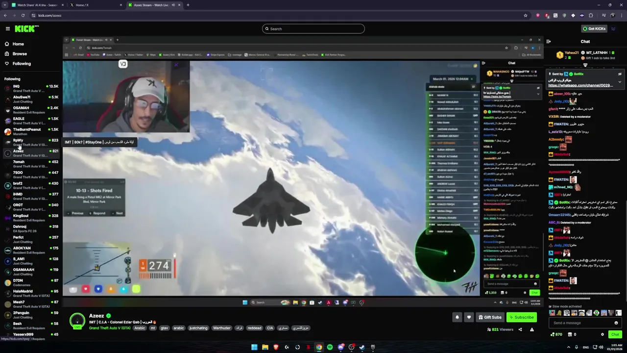Bookmark this page with star icon
The image size is (627, 353).
click(x=526, y=16)
